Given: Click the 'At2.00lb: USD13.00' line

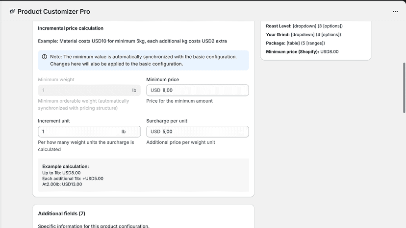Looking at the screenshot, I should pyautogui.click(x=62, y=184).
